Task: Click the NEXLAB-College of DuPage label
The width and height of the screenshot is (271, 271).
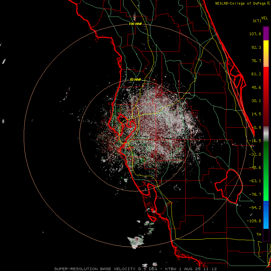Action: (242, 3)
